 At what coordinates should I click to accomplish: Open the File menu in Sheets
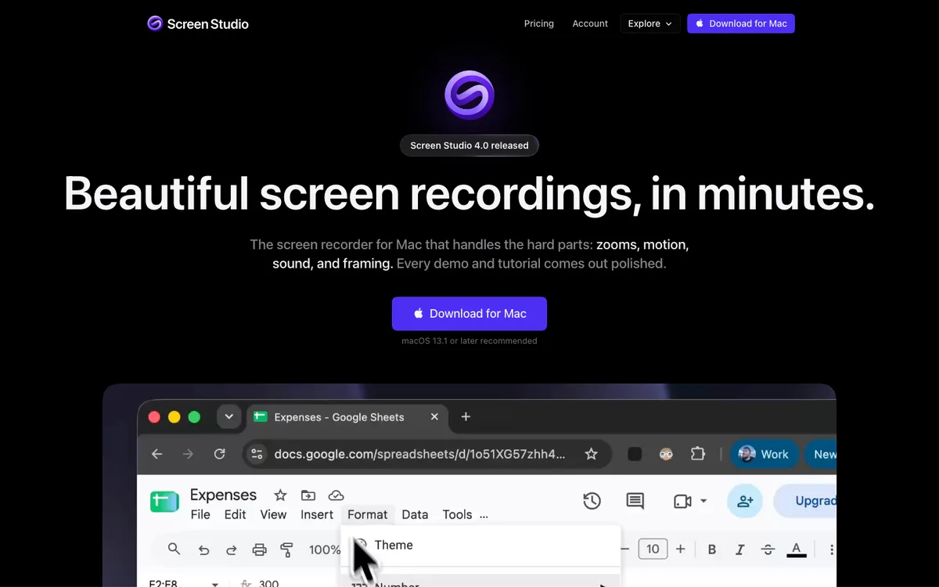(x=200, y=514)
